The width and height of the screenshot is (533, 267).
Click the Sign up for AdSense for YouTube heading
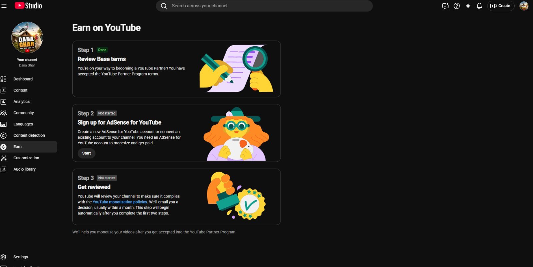tap(119, 123)
